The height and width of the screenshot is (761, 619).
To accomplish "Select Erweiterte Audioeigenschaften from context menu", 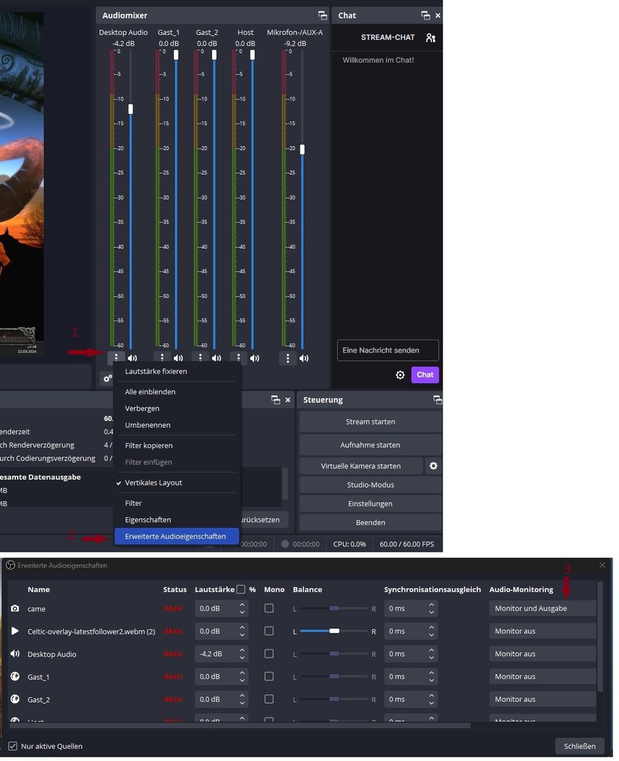I will 176,537.
